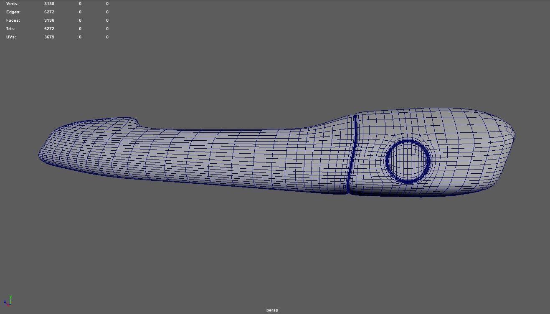
Task: Click the vertex count value "3138"
Action: point(49,3)
